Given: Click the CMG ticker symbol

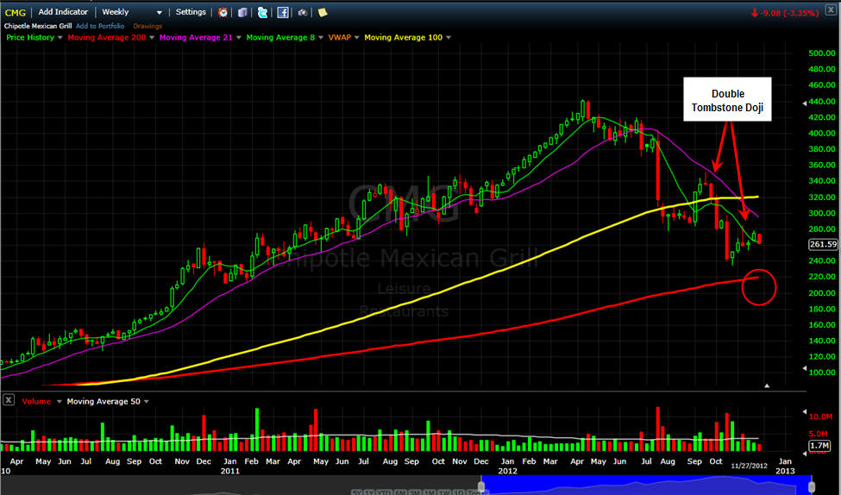Looking at the screenshot, I should click(15, 12).
